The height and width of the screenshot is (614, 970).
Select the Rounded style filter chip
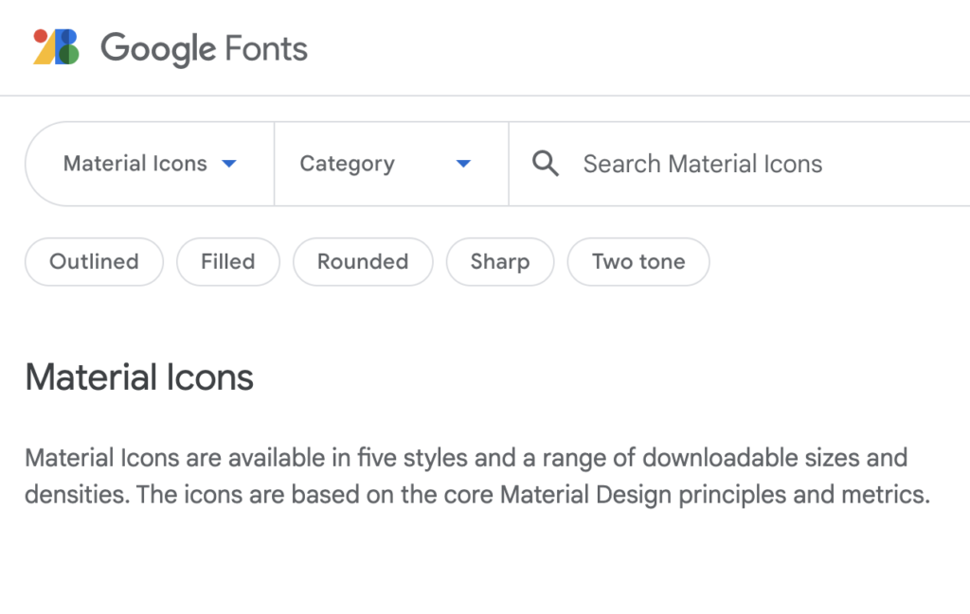363,262
